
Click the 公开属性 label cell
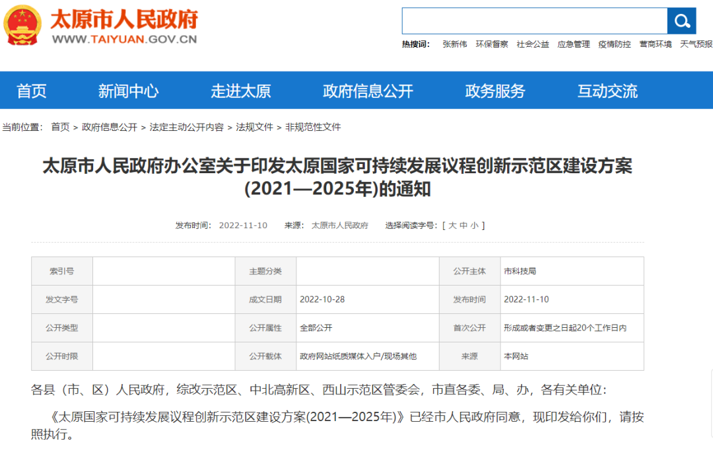[x=265, y=328]
